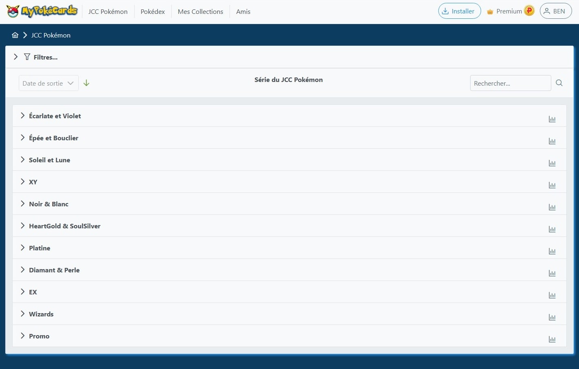Open the Amis menu item
The height and width of the screenshot is (369, 579).
coord(243,11)
